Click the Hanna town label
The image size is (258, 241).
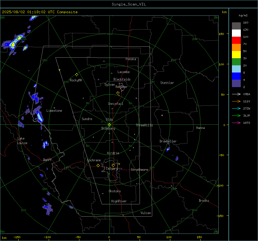click(x=200, y=128)
